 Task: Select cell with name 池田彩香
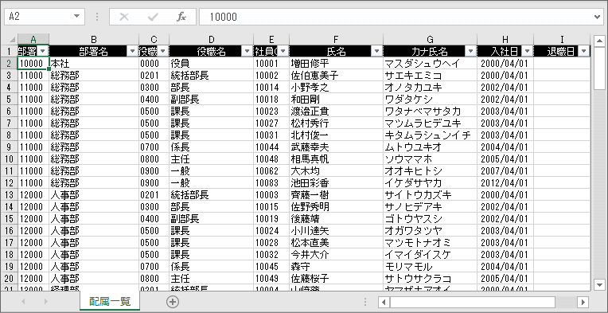pyautogui.click(x=336, y=183)
